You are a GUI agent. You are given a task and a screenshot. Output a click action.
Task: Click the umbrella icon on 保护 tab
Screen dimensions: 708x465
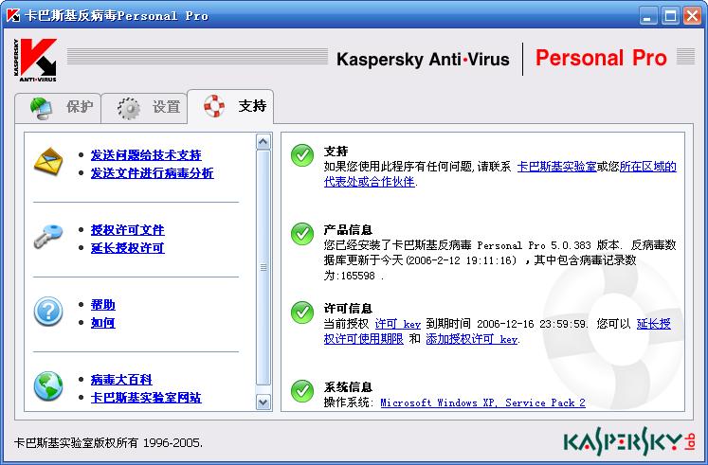tap(41, 108)
